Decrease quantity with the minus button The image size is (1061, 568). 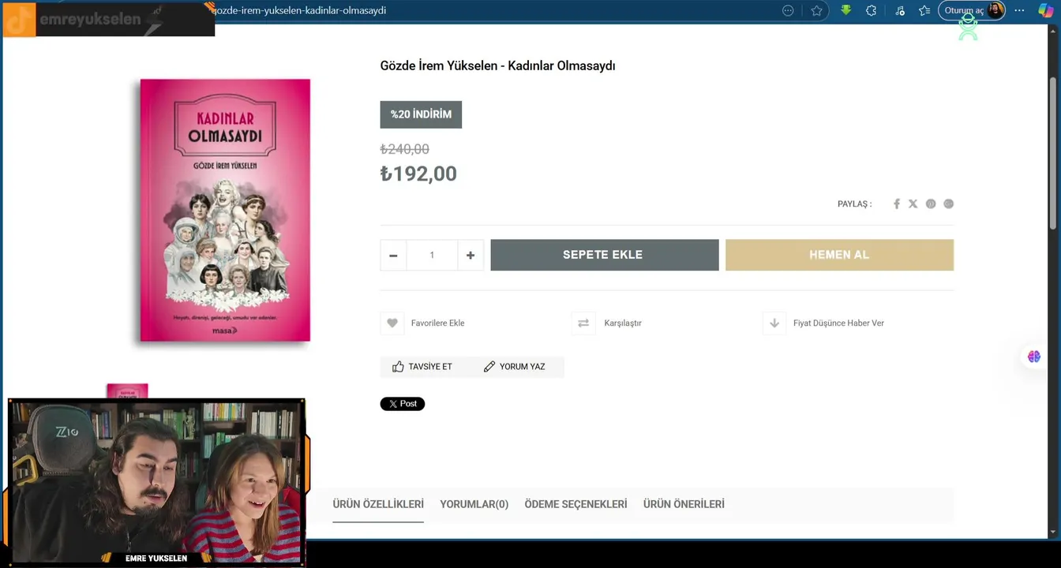(393, 255)
